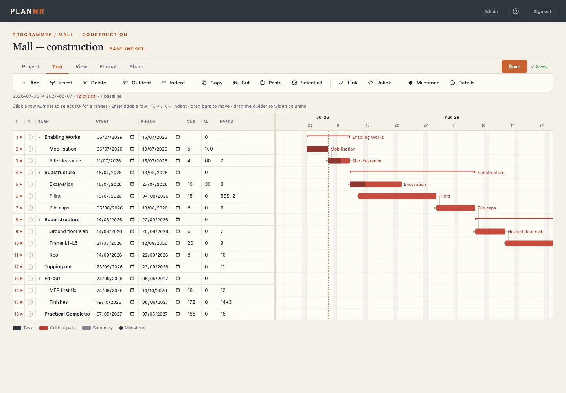Click the Topping out task name

pos(58,267)
